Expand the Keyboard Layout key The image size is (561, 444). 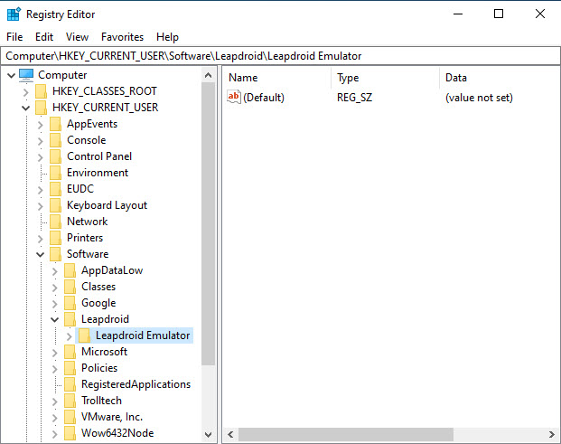click(x=40, y=206)
